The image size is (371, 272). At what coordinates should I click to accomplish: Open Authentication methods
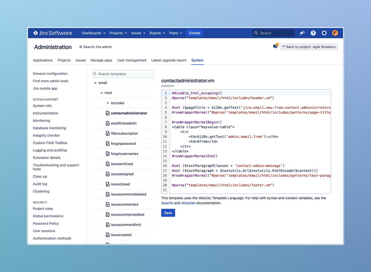[52, 238]
